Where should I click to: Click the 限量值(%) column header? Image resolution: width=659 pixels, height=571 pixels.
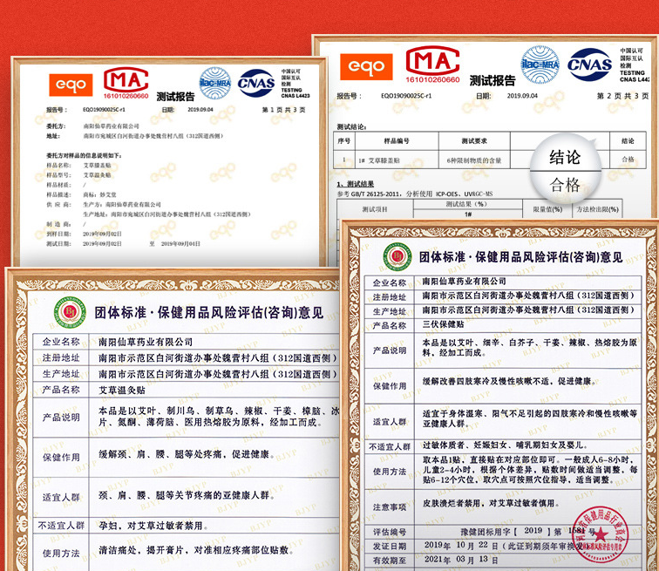547,209
